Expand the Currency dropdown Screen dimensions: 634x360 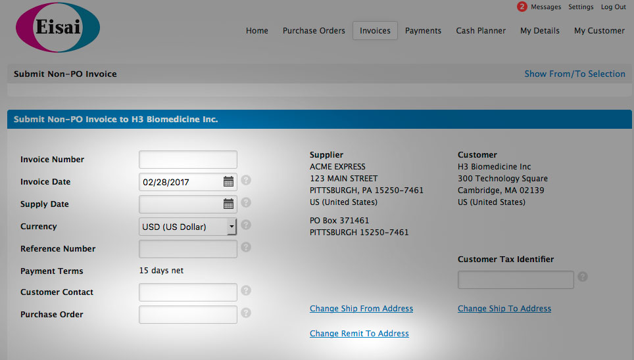pyautogui.click(x=232, y=227)
